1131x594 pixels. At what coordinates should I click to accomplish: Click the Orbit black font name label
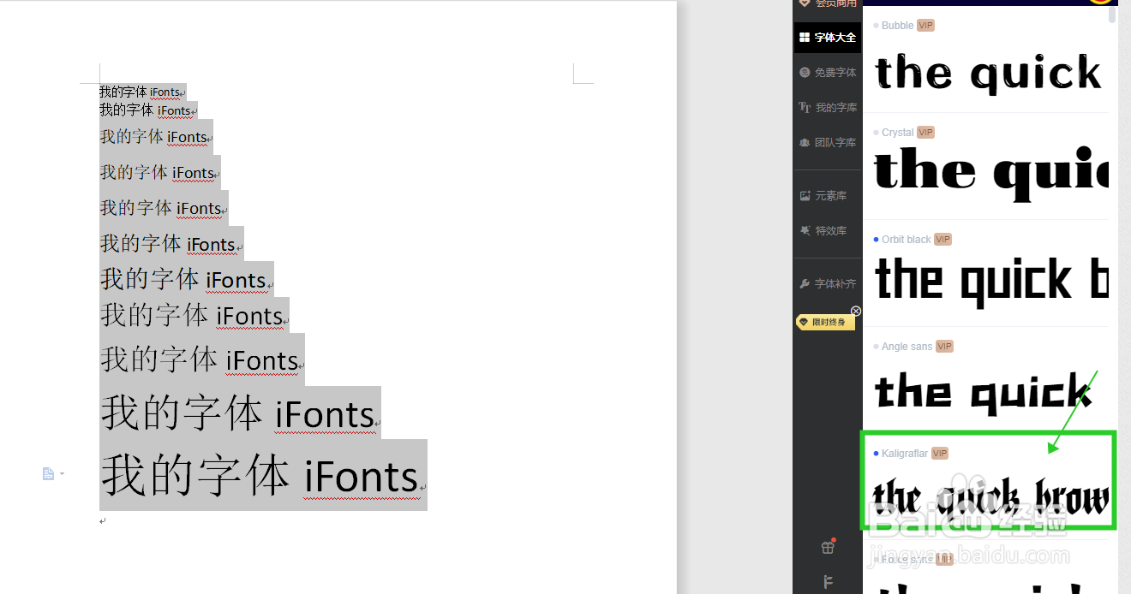906,240
